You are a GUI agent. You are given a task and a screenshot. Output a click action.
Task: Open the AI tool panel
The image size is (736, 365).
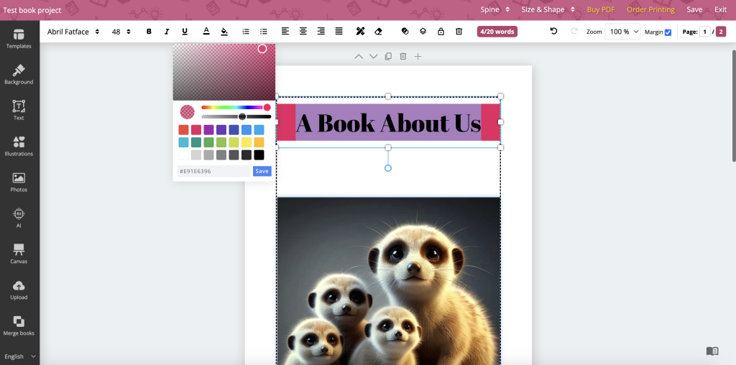[x=19, y=218]
